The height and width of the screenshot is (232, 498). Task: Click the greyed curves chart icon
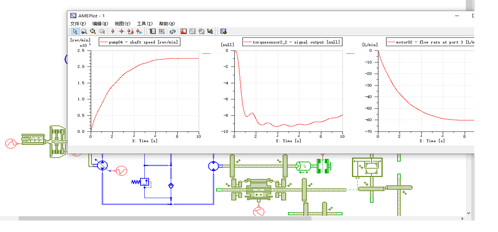tap(192, 31)
